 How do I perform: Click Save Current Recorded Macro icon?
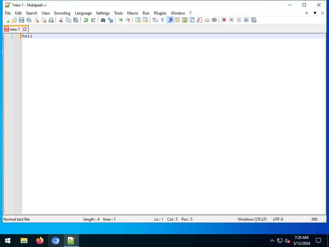254,20
